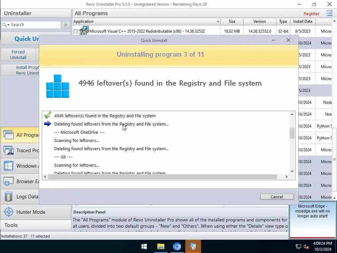
Task: Sort by the Install Date column
Action: pos(303,21)
